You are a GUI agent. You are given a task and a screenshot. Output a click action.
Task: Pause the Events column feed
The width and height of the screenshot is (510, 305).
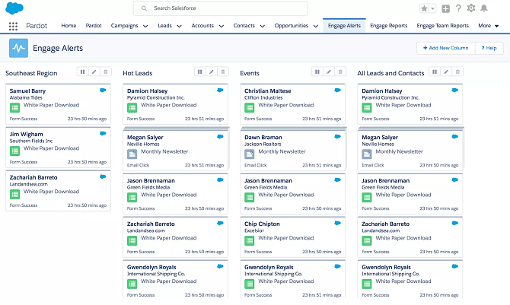click(317, 71)
